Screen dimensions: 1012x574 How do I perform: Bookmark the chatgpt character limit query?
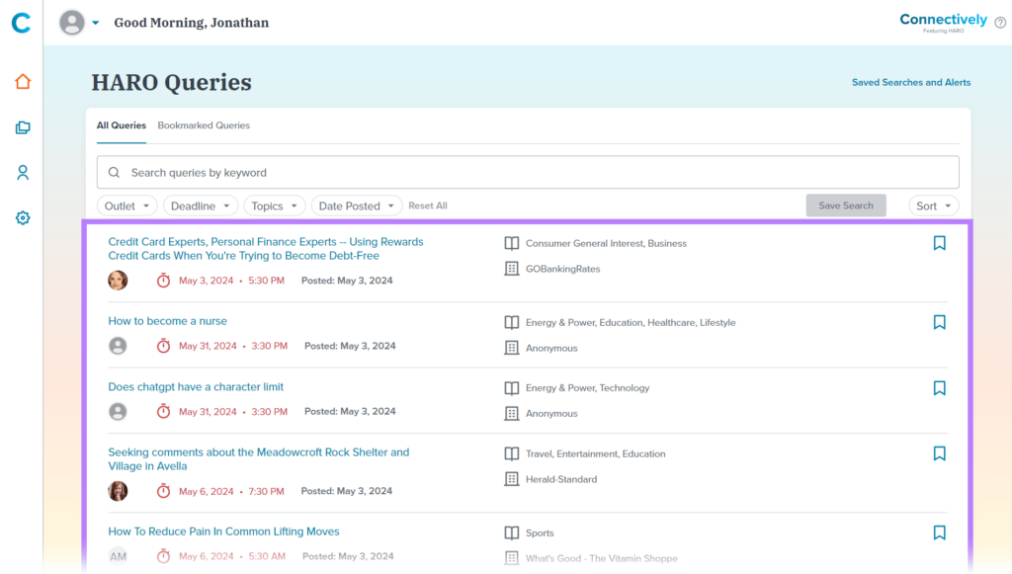pos(940,388)
